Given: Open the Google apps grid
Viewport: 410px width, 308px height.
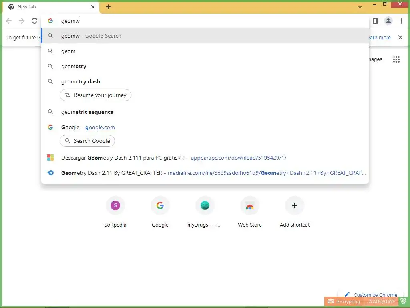Looking at the screenshot, I should (396, 59).
